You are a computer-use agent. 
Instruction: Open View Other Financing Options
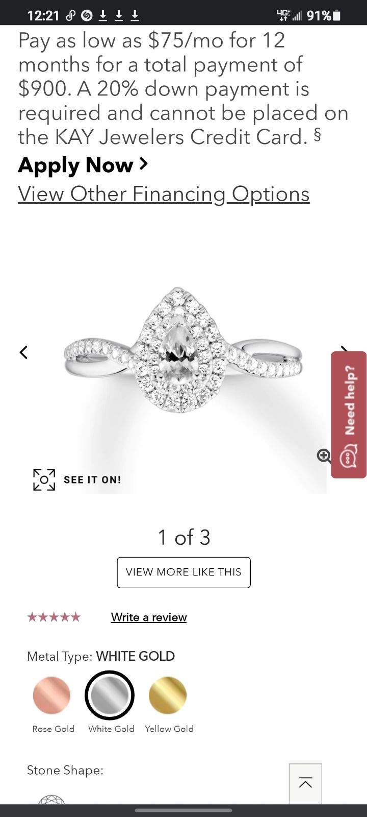[164, 194]
